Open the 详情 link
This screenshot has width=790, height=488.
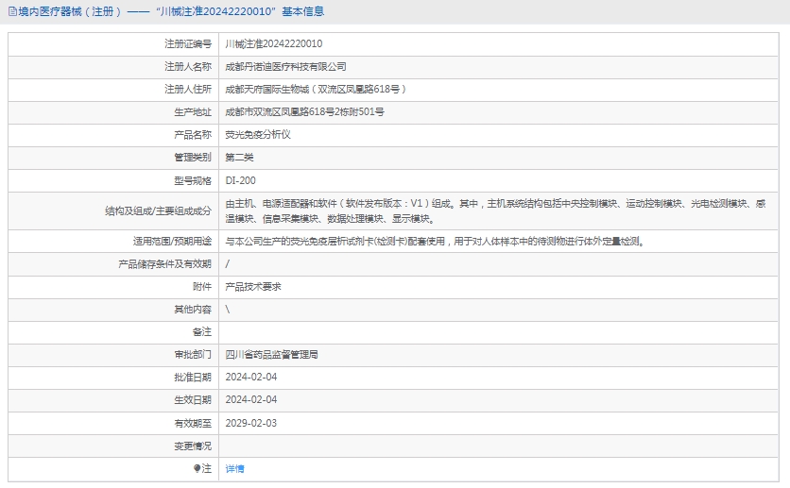[234, 468]
